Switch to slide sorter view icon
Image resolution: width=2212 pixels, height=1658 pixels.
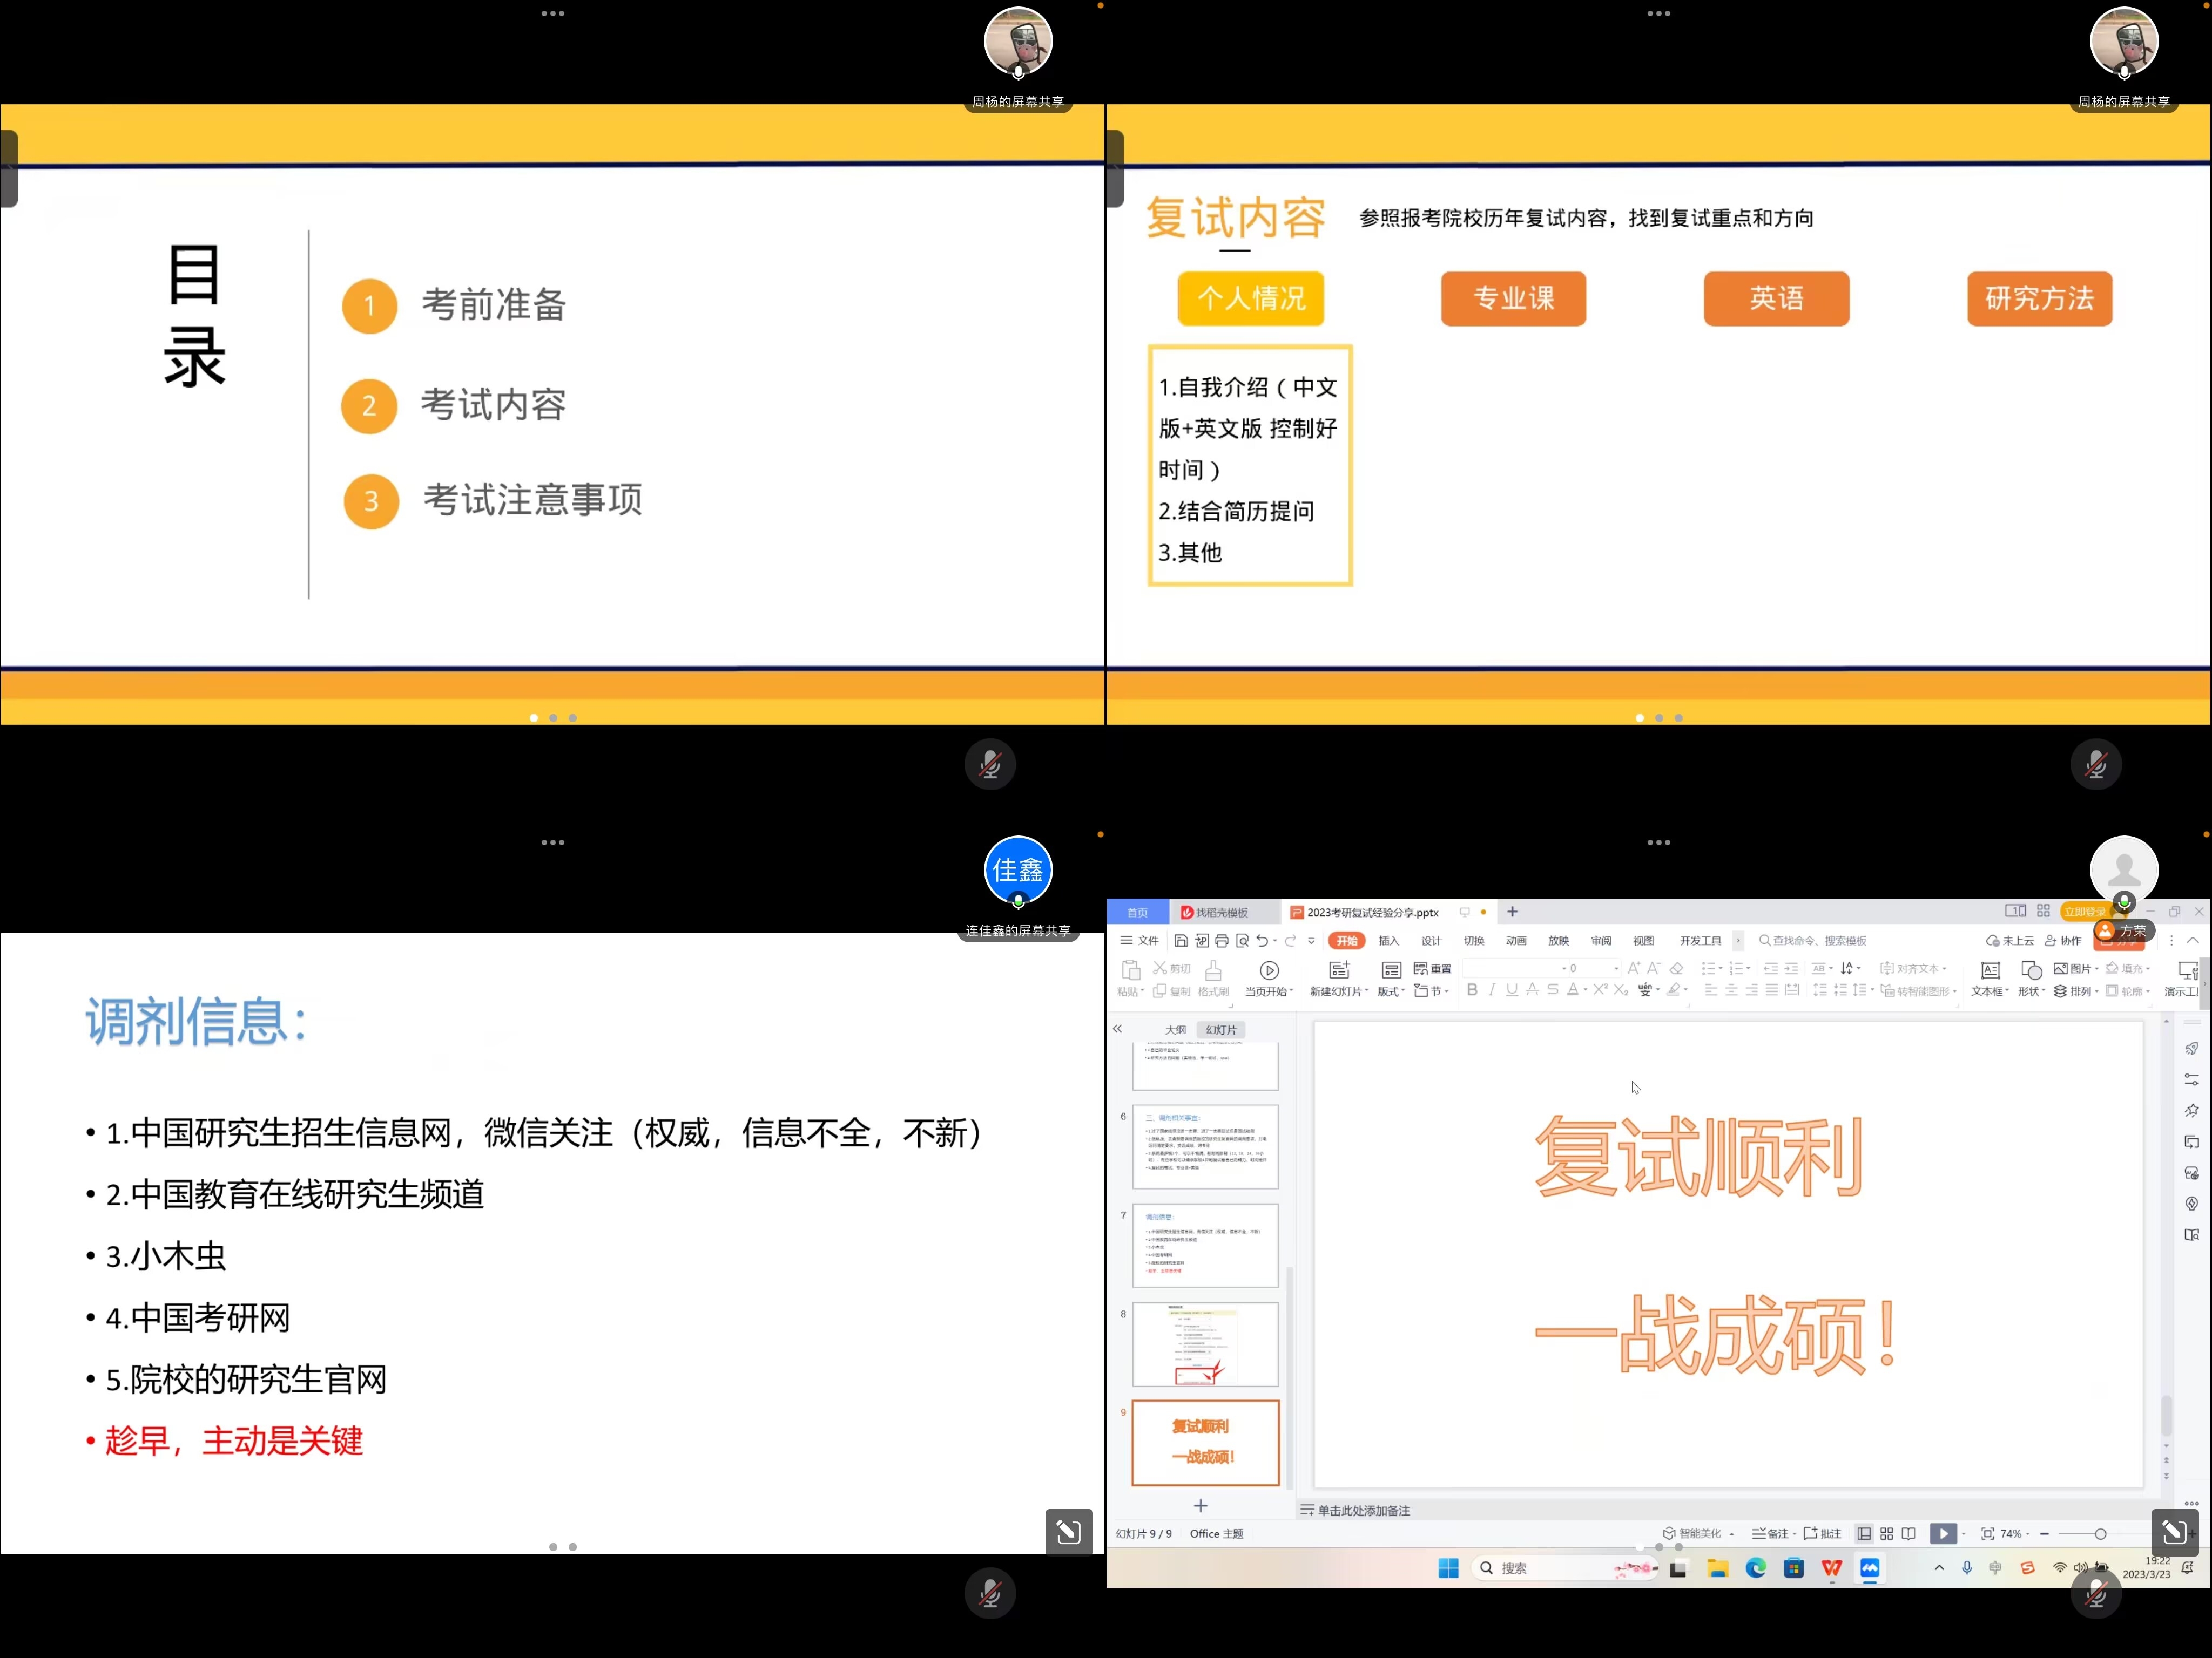[x=1887, y=1534]
